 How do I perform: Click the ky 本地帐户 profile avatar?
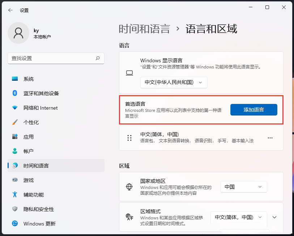(x=18, y=33)
